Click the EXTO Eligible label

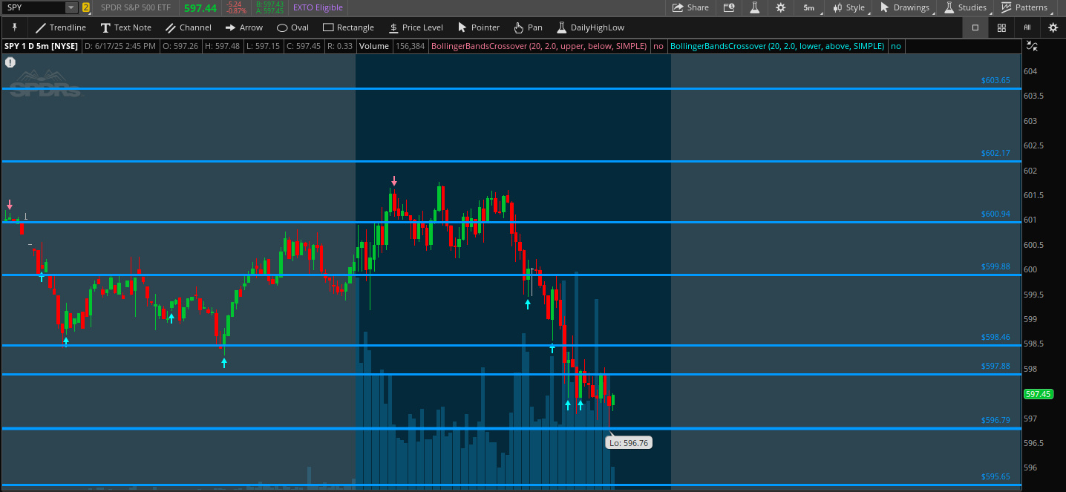318,7
